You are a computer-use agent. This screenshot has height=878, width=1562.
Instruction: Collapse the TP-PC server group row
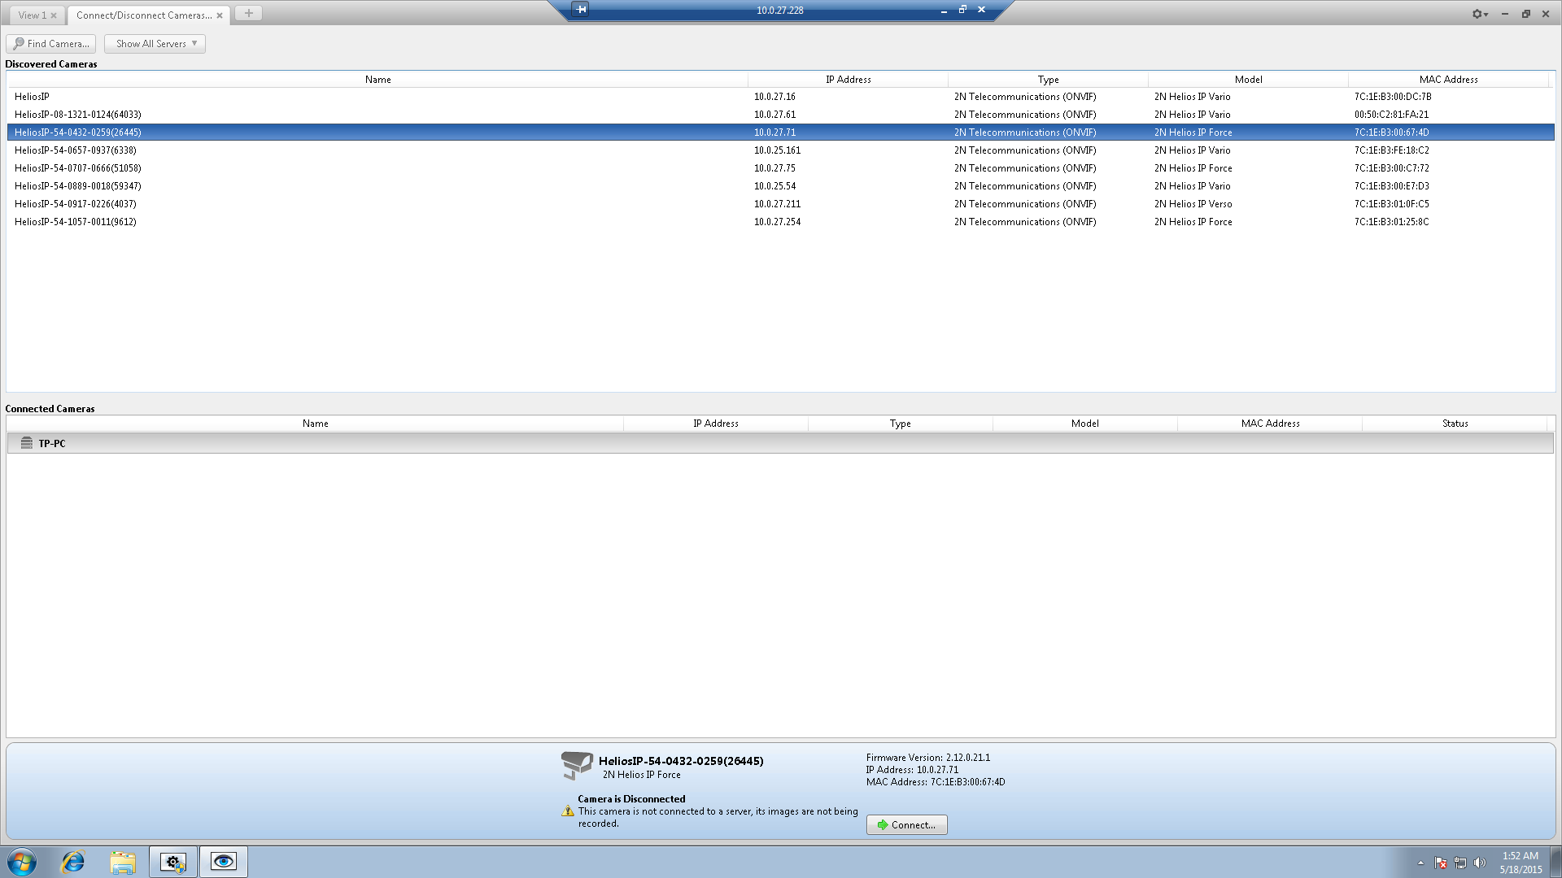click(51, 443)
